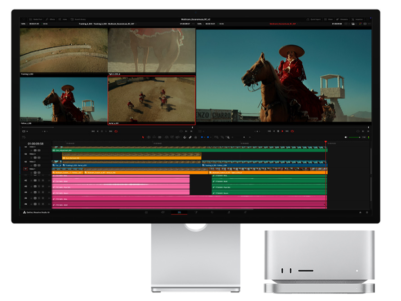Toggle the V1 destination track selector
Screen dimensions: 401x301
tap(26, 169)
